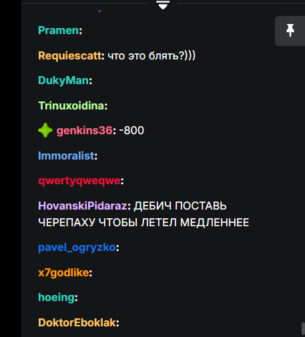Click the chat scrollbar thumb
305x337 pixels.
pos(303,328)
